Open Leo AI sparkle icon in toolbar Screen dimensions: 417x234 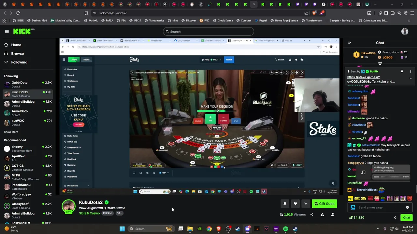click(399, 13)
